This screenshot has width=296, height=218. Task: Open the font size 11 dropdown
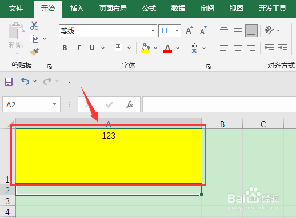[x=177, y=30]
